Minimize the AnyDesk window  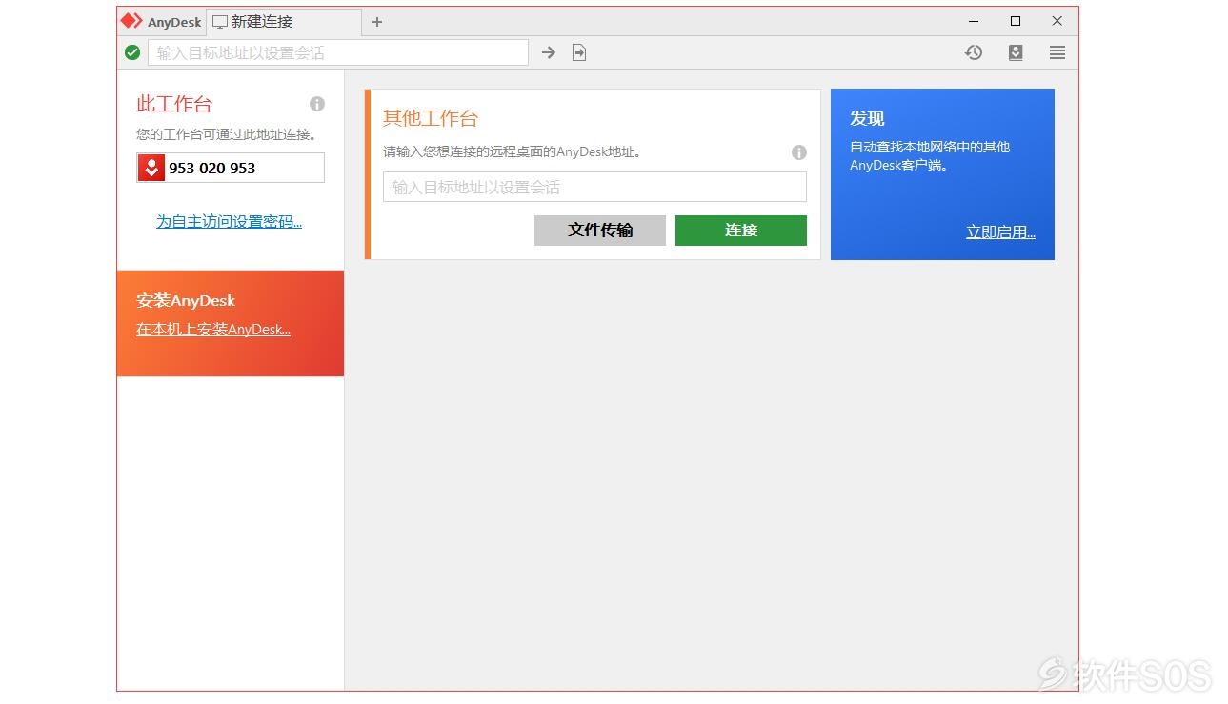click(x=974, y=21)
